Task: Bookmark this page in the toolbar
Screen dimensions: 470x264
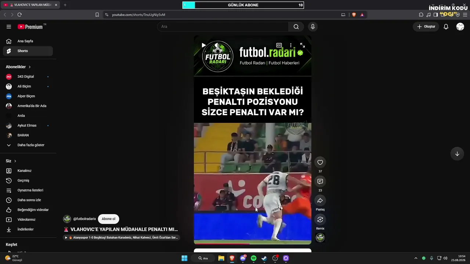Action: point(97,15)
